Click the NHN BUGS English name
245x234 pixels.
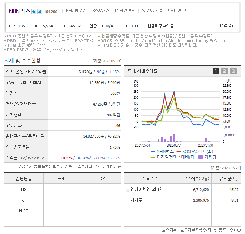pyautogui.click(x=76, y=11)
